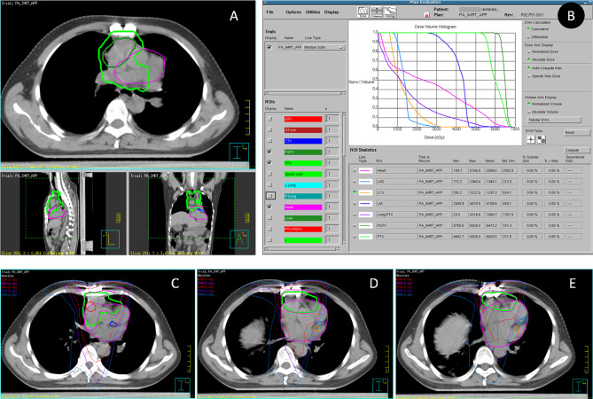This screenshot has width=593, height=399.
Task: Uncheck the Heart ROI display checkbox
Action: [x=269, y=207]
